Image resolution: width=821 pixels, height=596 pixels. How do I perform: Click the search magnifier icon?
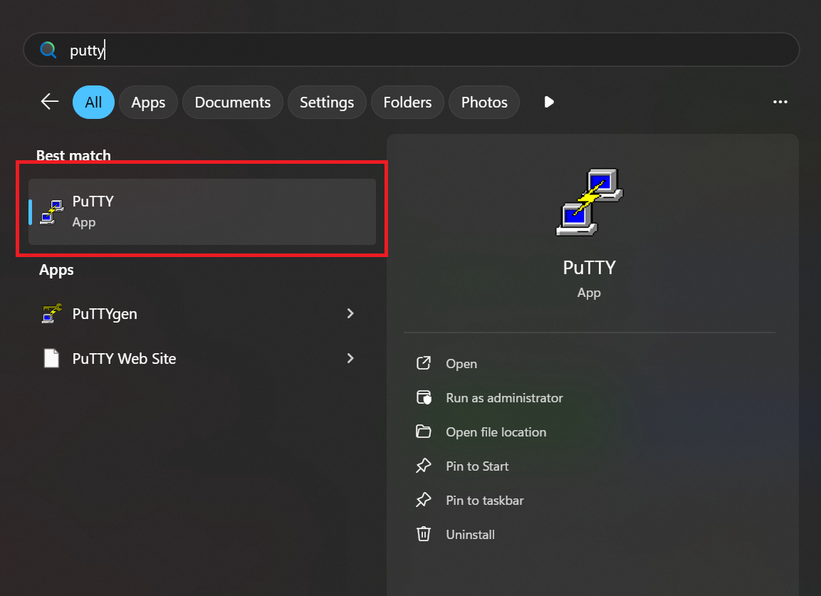[x=48, y=50]
